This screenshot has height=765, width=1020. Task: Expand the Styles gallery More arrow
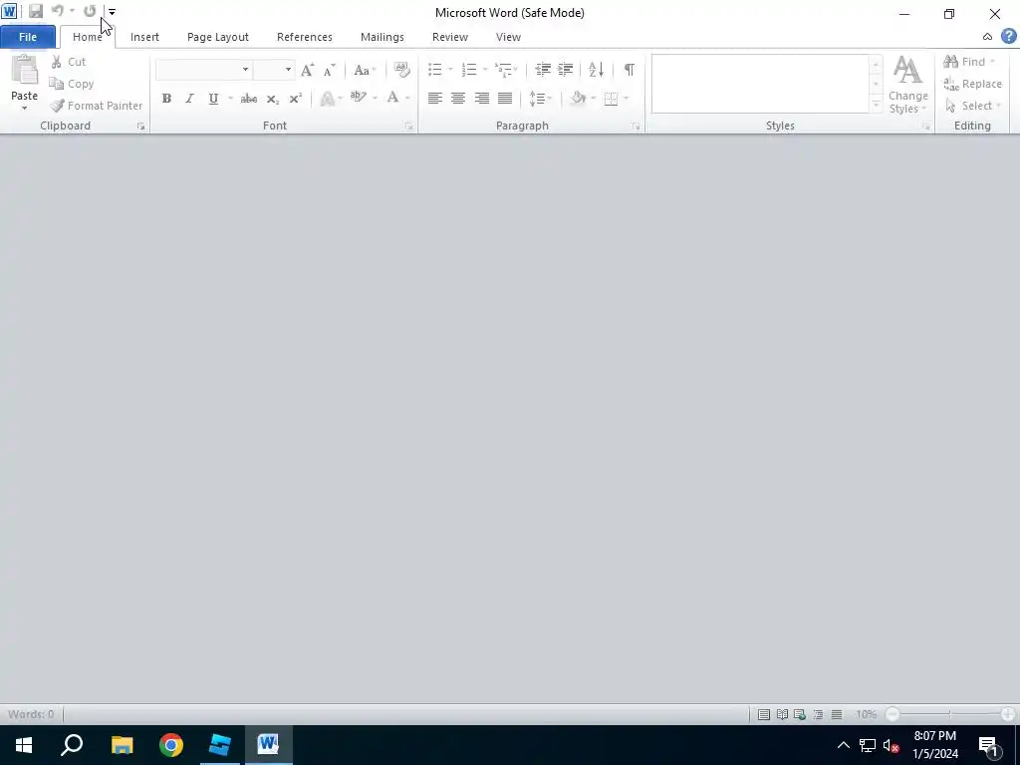(x=876, y=105)
